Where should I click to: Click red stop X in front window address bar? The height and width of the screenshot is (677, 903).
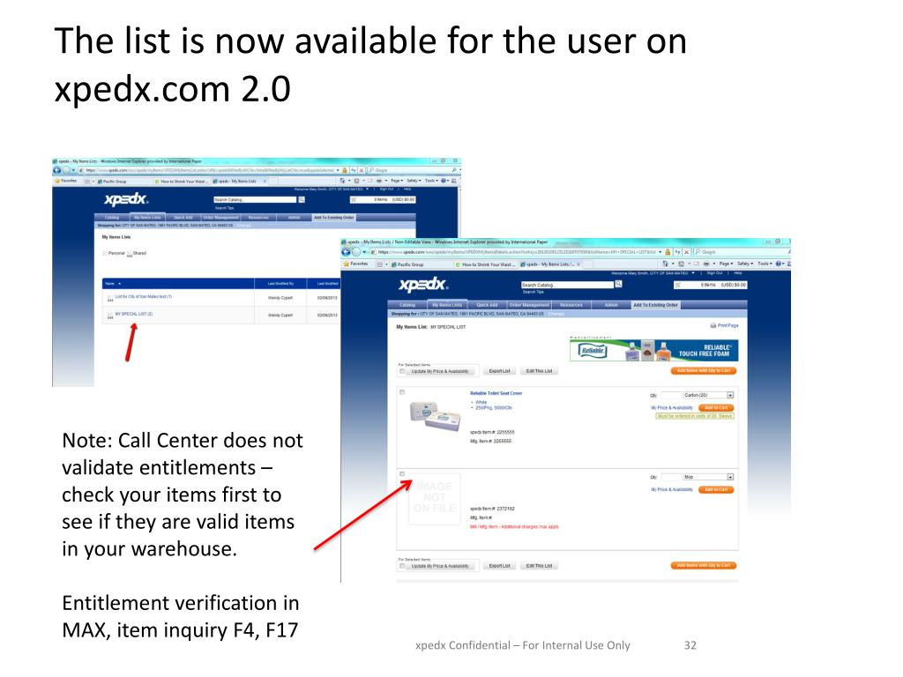(686, 252)
